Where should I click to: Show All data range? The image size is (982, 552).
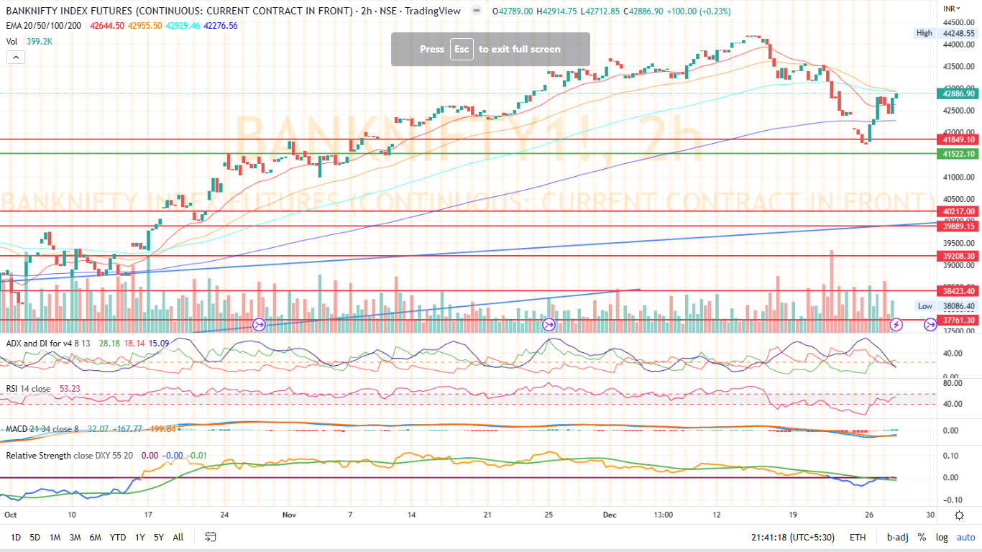178,537
